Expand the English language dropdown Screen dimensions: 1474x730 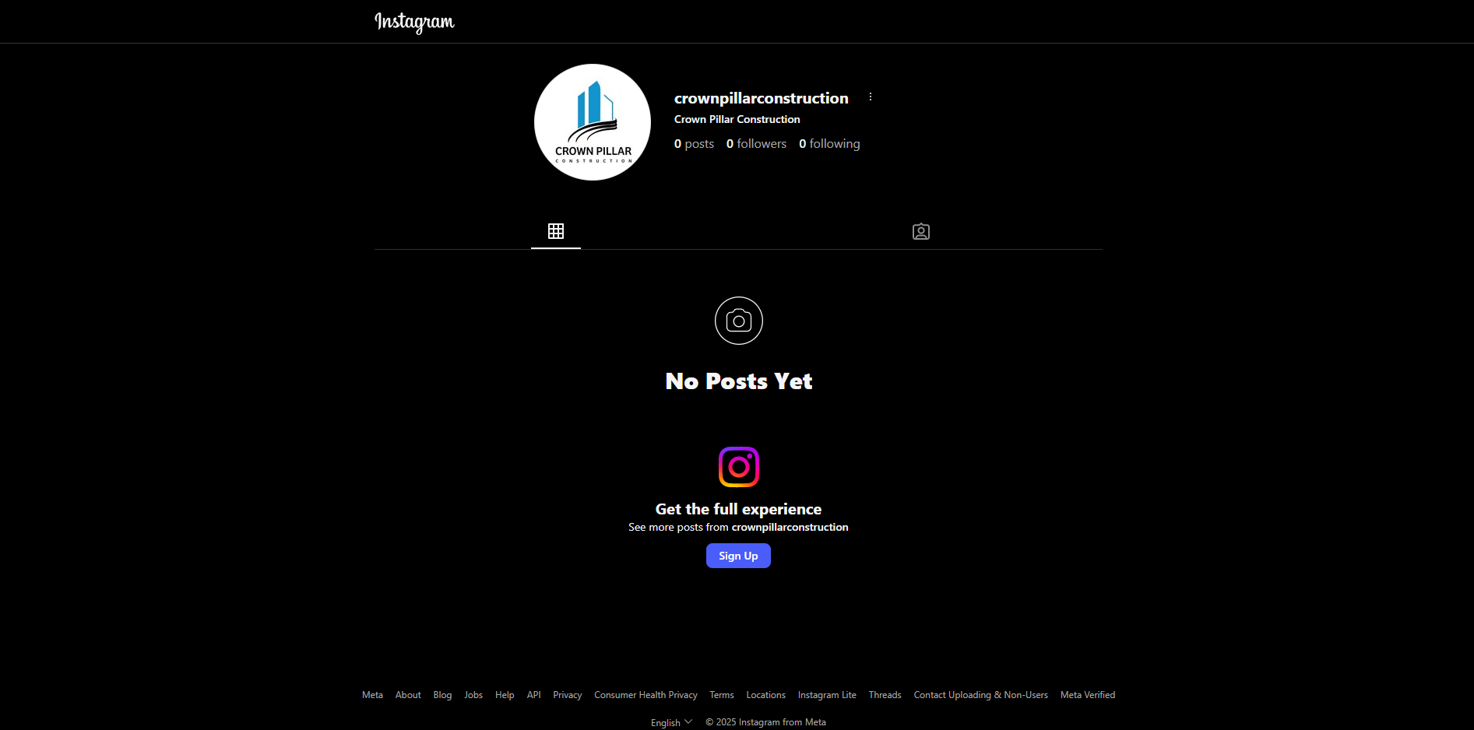[x=671, y=722]
